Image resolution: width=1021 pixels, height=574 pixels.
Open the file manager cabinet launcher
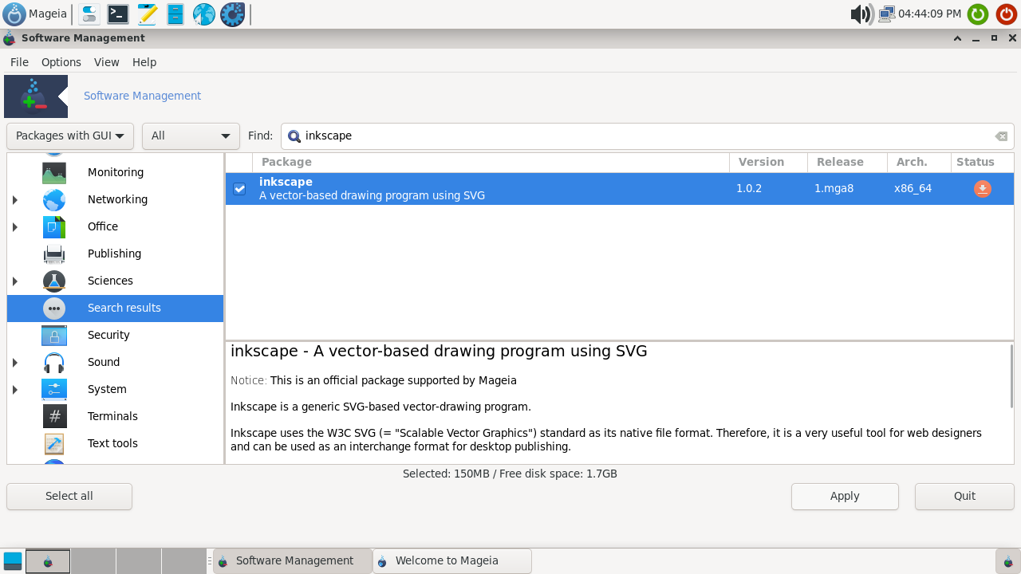pyautogui.click(x=175, y=14)
